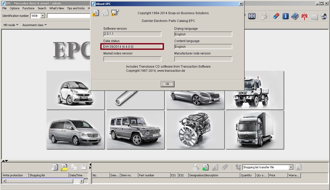Click the Designation/description column header
Viewport: 330px width, 190px height.
click(x=214, y=175)
